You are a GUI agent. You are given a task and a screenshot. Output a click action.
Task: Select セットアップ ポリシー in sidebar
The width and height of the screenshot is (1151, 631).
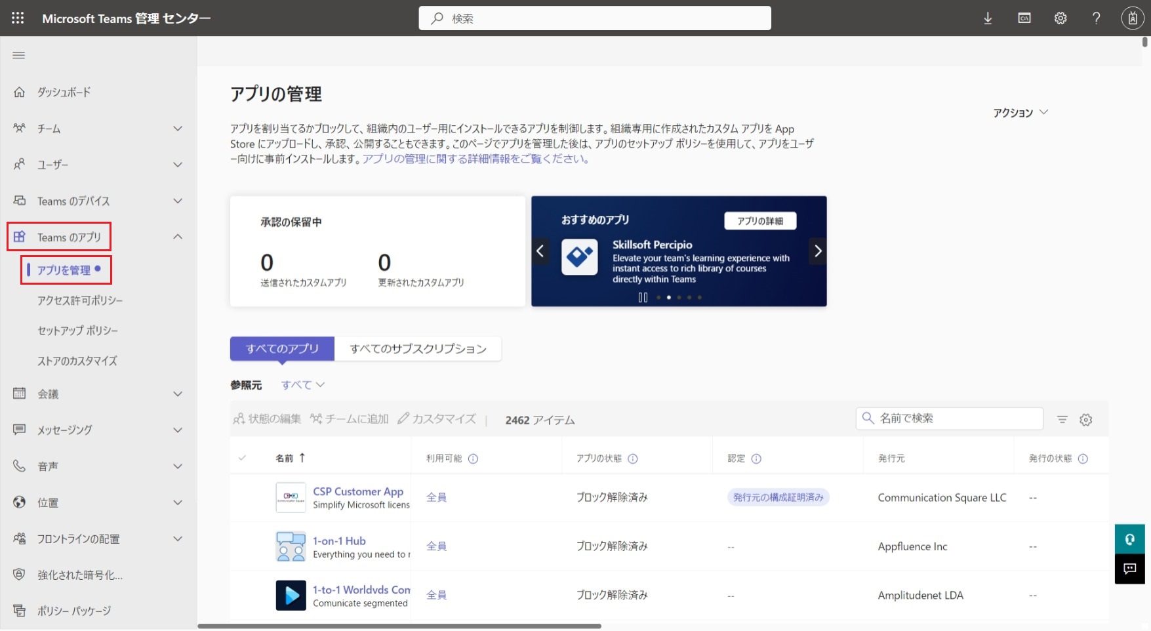coord(77,331)
